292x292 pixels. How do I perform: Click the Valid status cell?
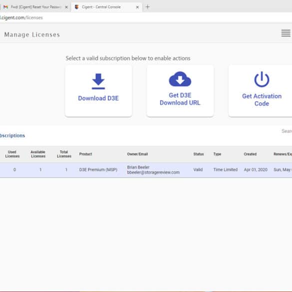[x=198, y=170]
